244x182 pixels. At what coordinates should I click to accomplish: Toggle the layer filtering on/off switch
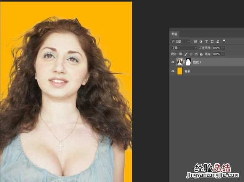(224, 41)
